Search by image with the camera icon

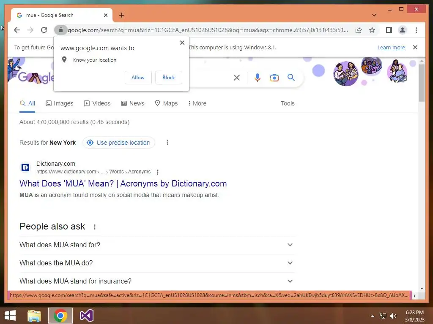(274, 78)
